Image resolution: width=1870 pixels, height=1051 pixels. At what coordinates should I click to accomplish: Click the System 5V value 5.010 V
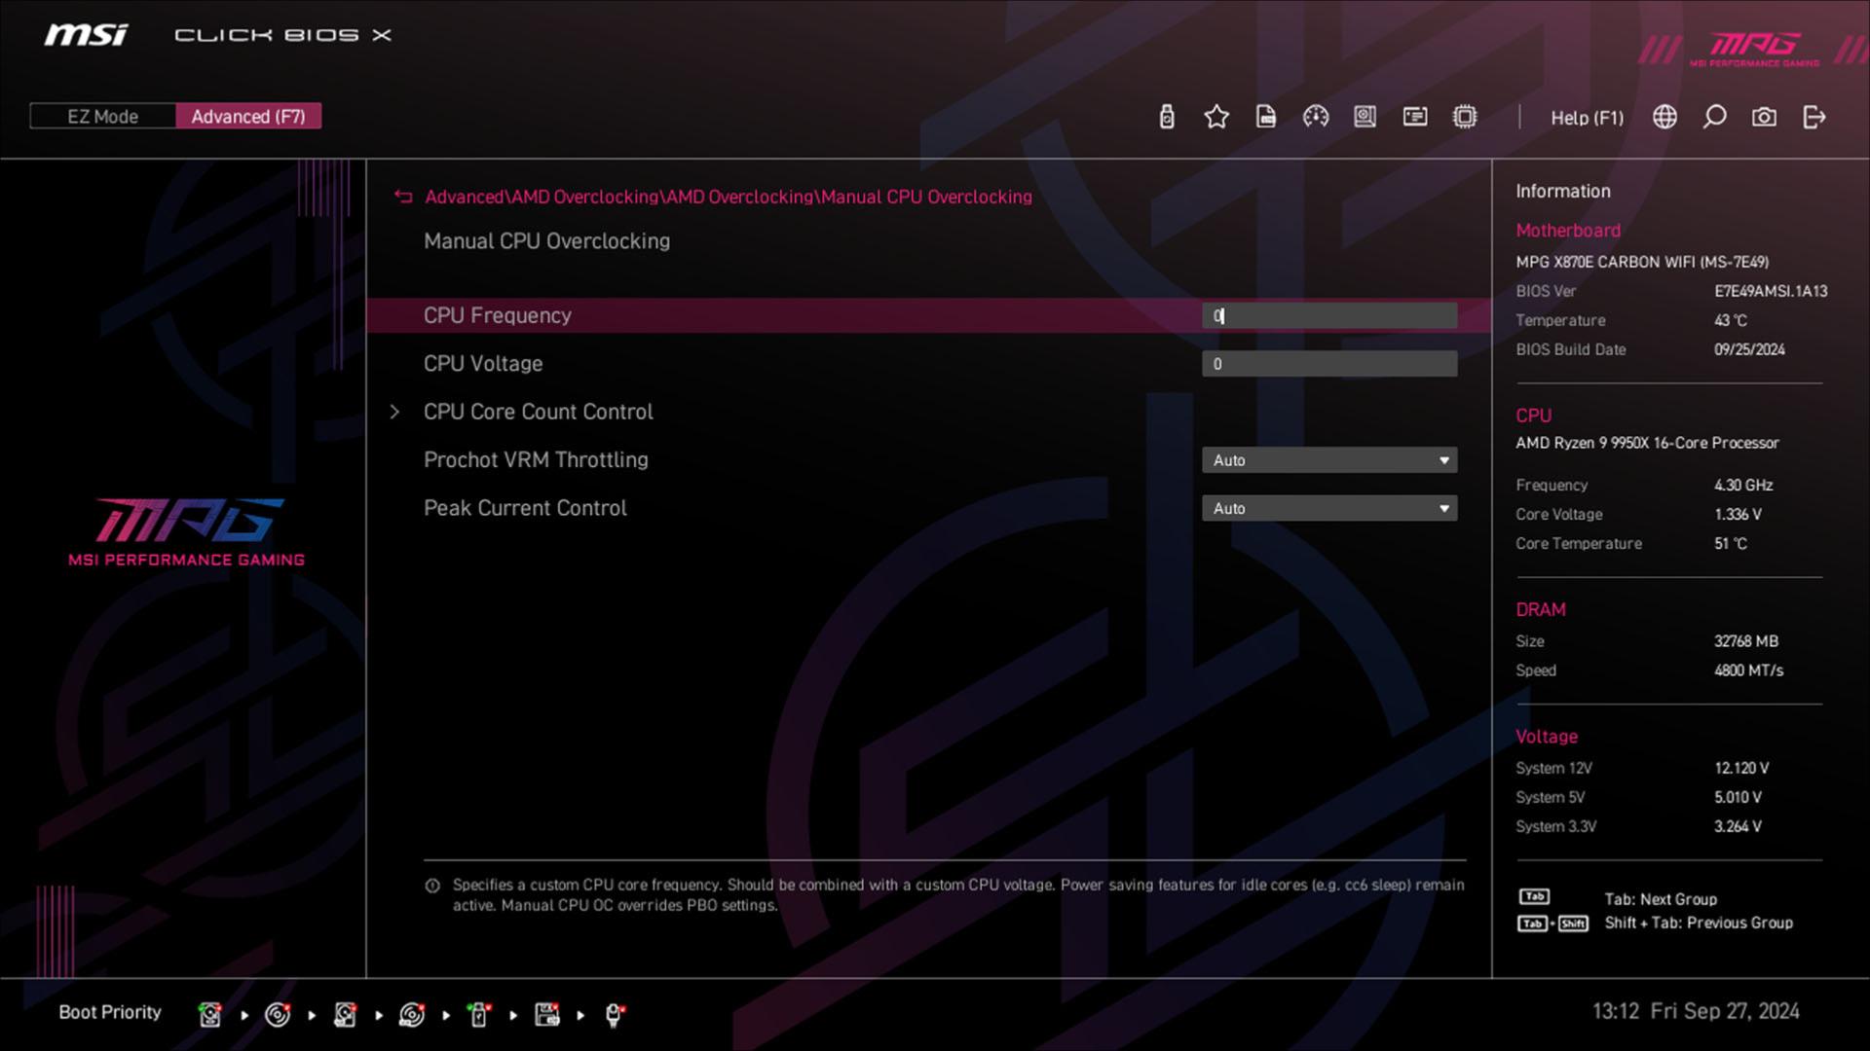[x=1738, y=797]
